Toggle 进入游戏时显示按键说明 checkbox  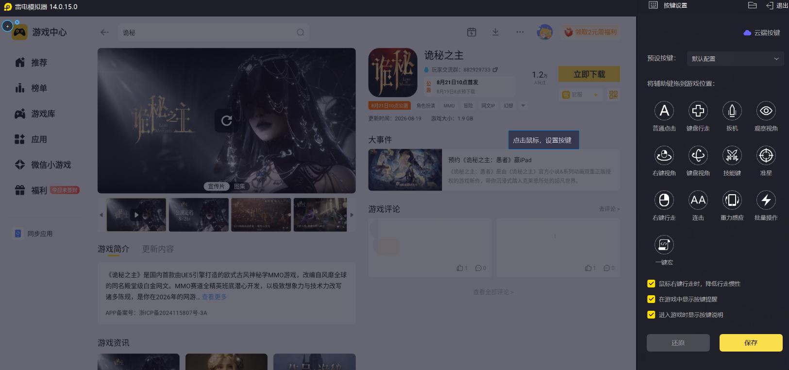click(x=651, y=315)
